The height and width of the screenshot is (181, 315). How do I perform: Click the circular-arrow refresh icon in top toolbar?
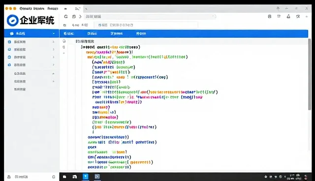(66, 16)
